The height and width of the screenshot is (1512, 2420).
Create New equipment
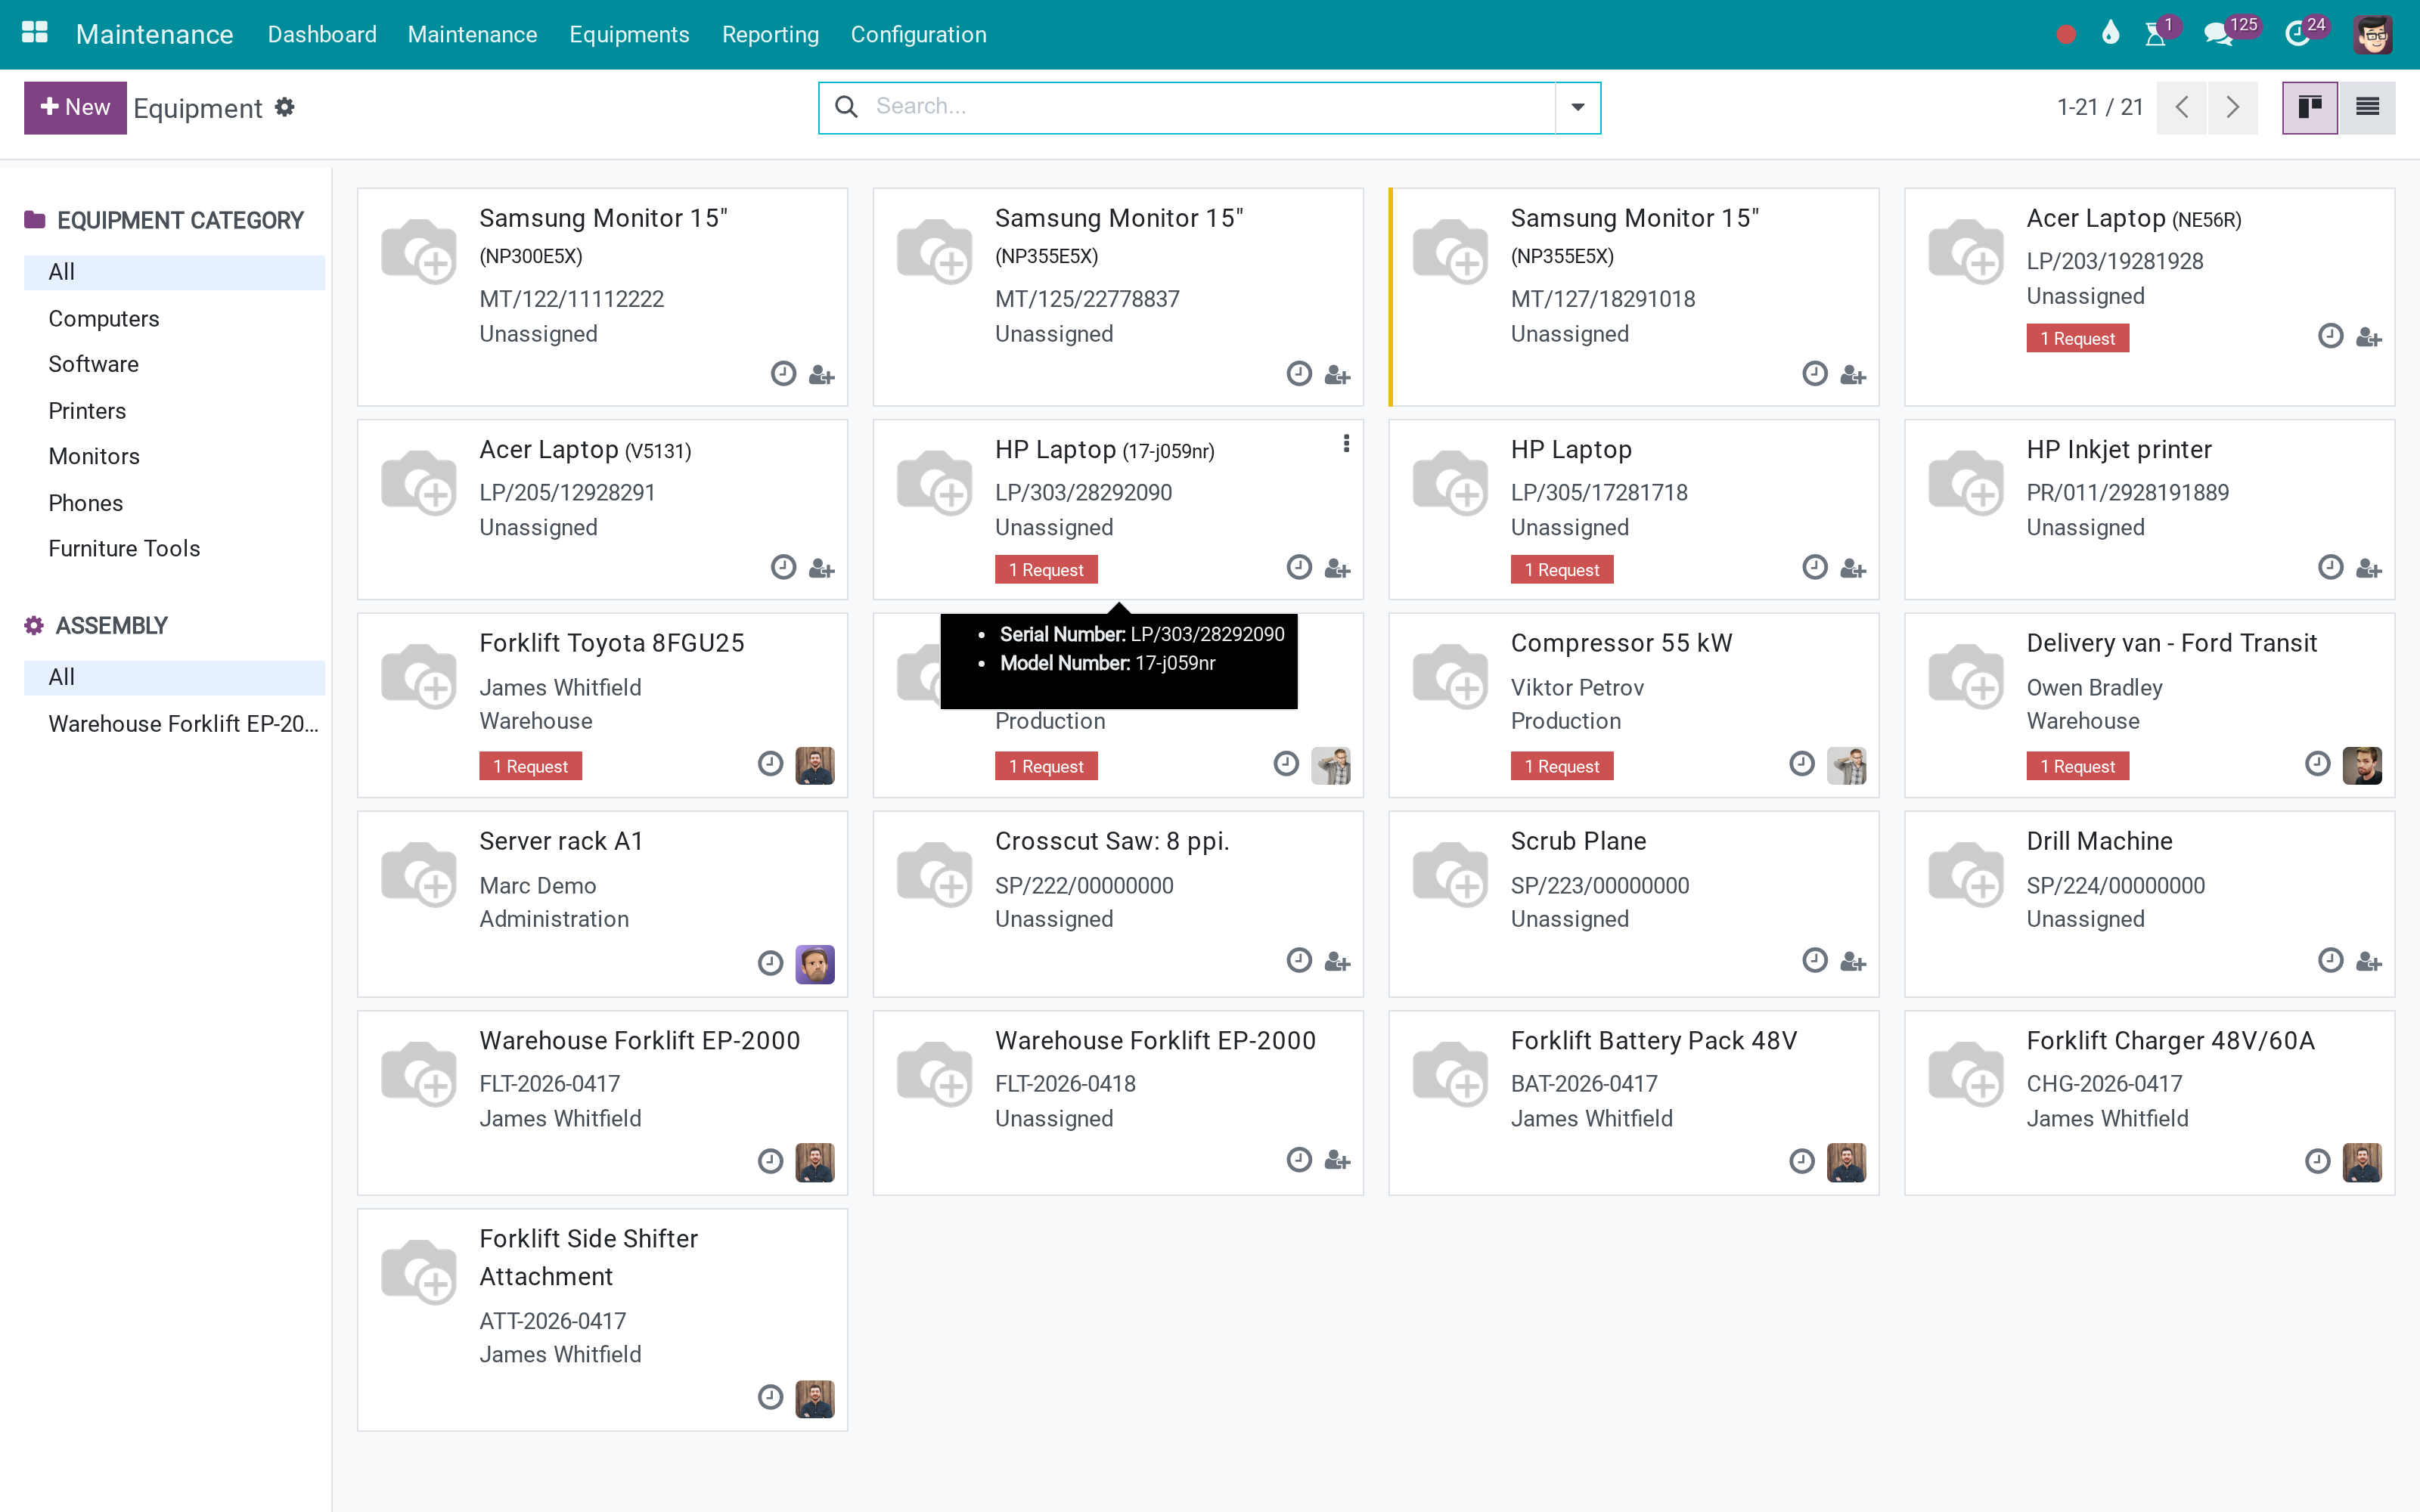[75, 107]
